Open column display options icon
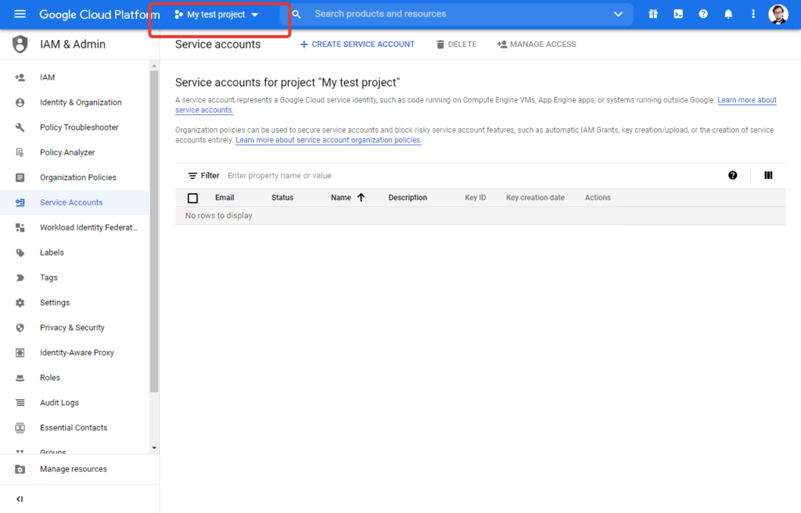This screenshot has height=513, width=801. 768,176
